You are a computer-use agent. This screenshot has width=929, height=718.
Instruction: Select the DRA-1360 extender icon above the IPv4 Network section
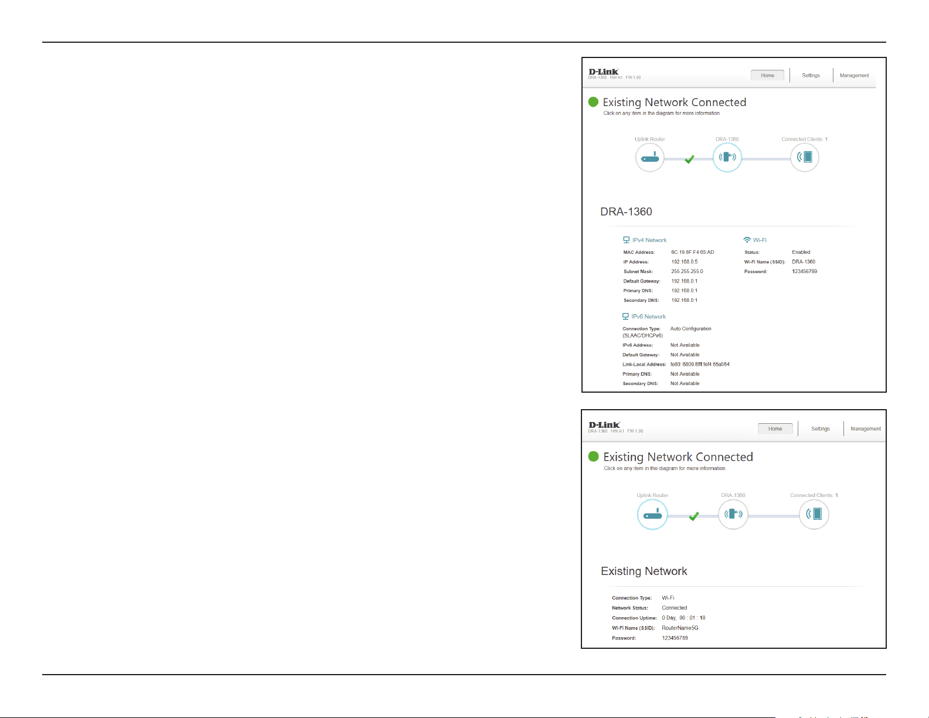(727, 157)
